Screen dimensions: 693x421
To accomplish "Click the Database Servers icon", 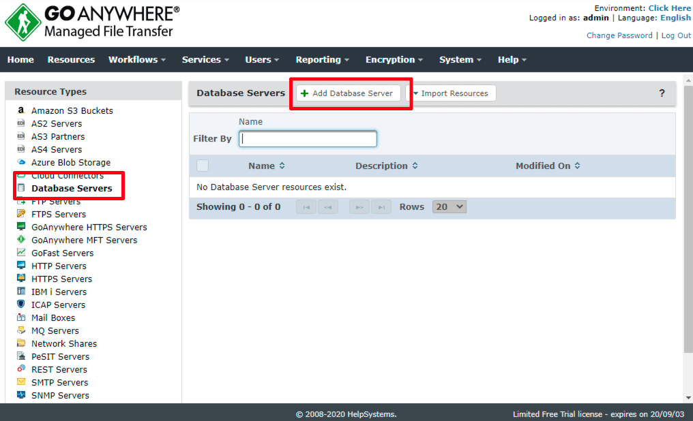I will pos(20,188).
